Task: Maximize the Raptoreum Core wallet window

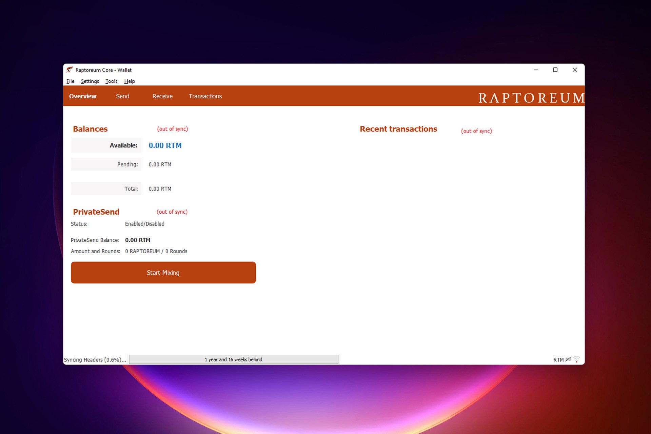Action: tap(555, 70)
